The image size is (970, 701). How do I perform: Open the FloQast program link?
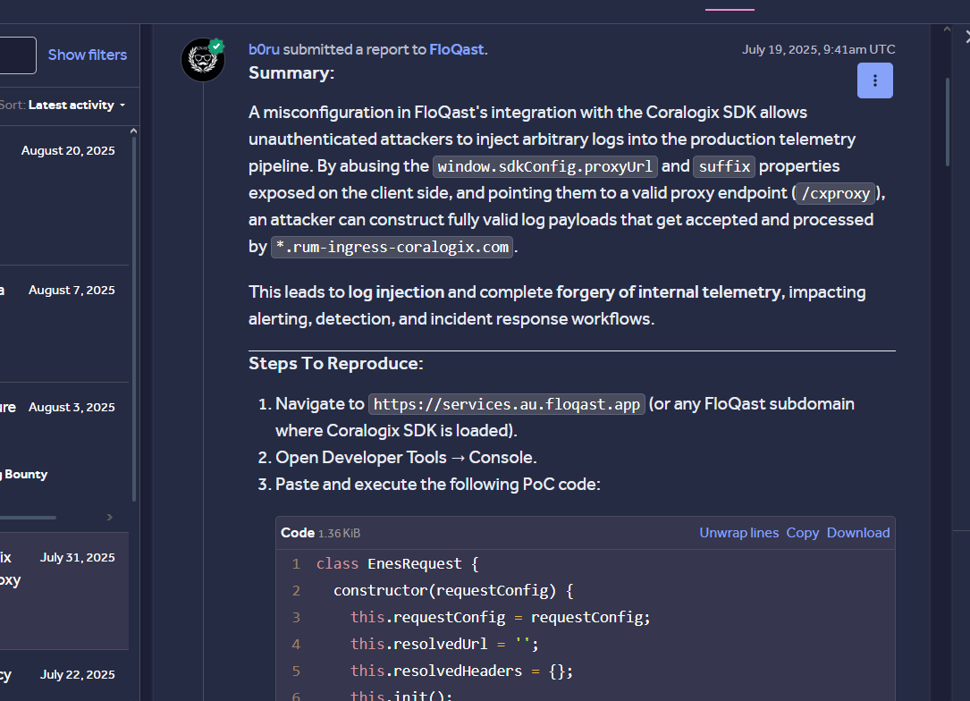pyautogui.click(x=457, y=49)
